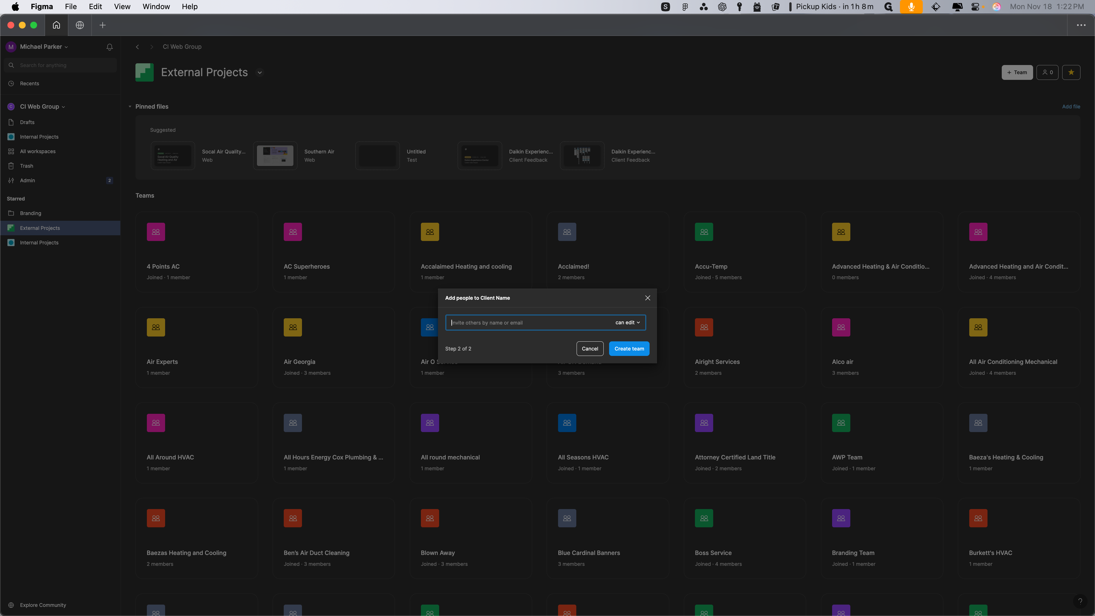This screenshot has height=616, width=1095.
Task: Click the Acclaimed! team icon
Action: [x=567, y=232]
